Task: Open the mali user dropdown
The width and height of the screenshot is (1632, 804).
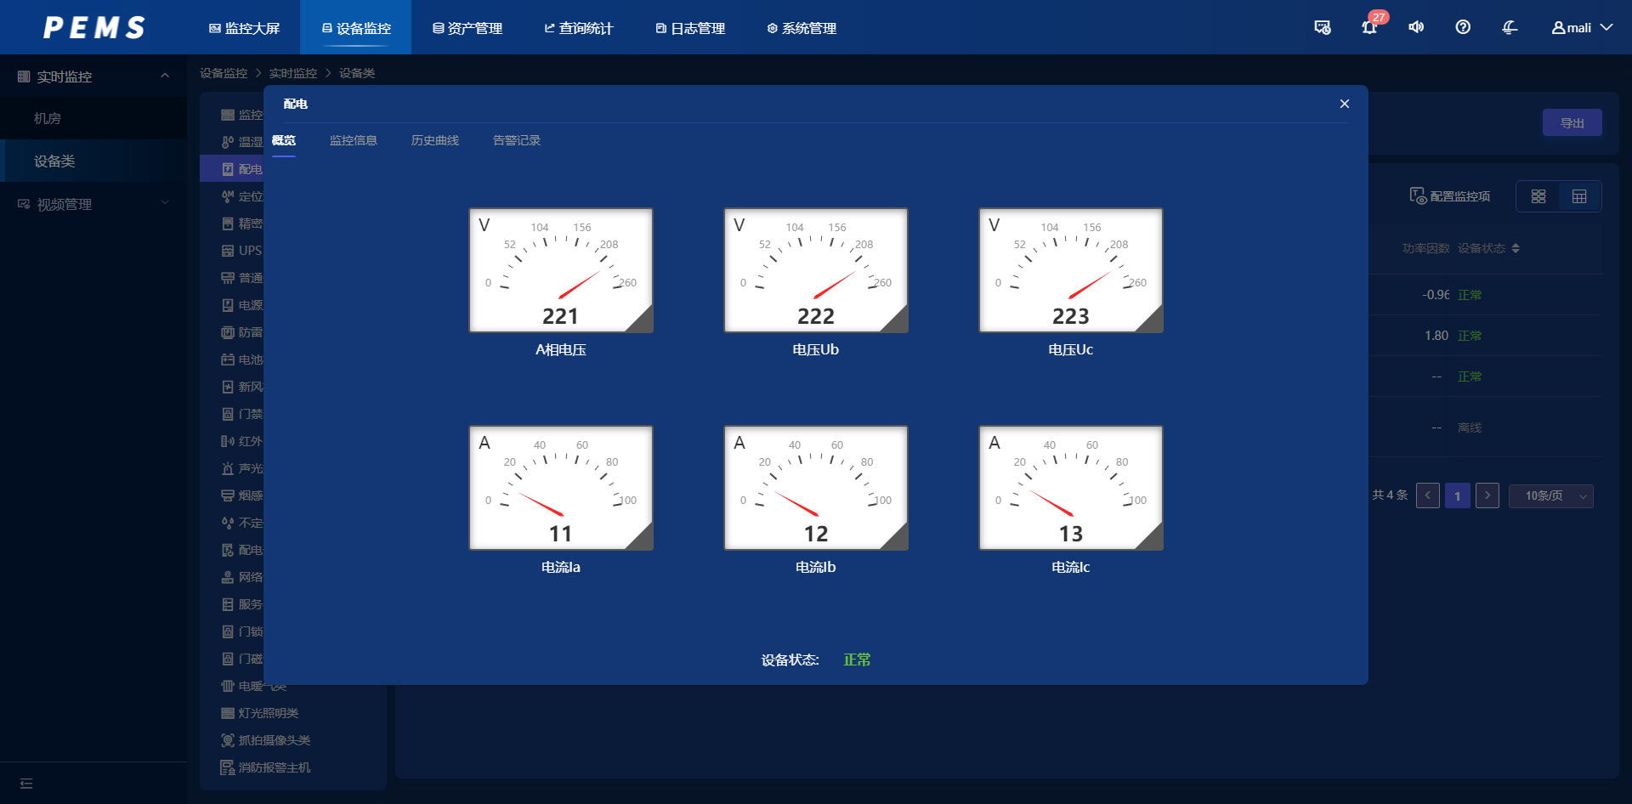Action: coord(1582,27)
